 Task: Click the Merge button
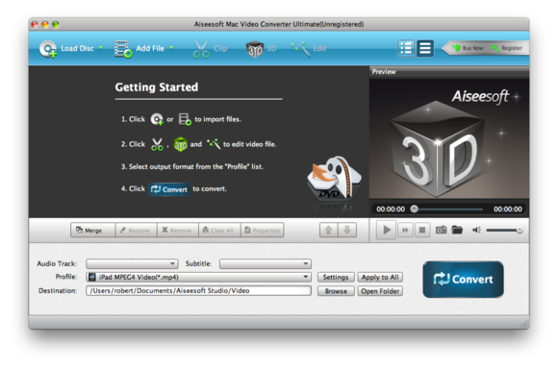[x=93, y=231]
